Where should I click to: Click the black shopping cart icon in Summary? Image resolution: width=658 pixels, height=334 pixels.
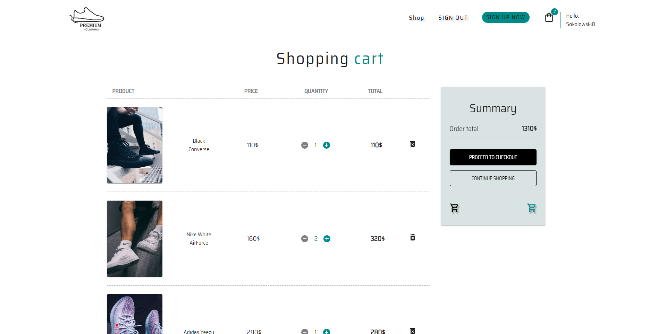point(454,208)
